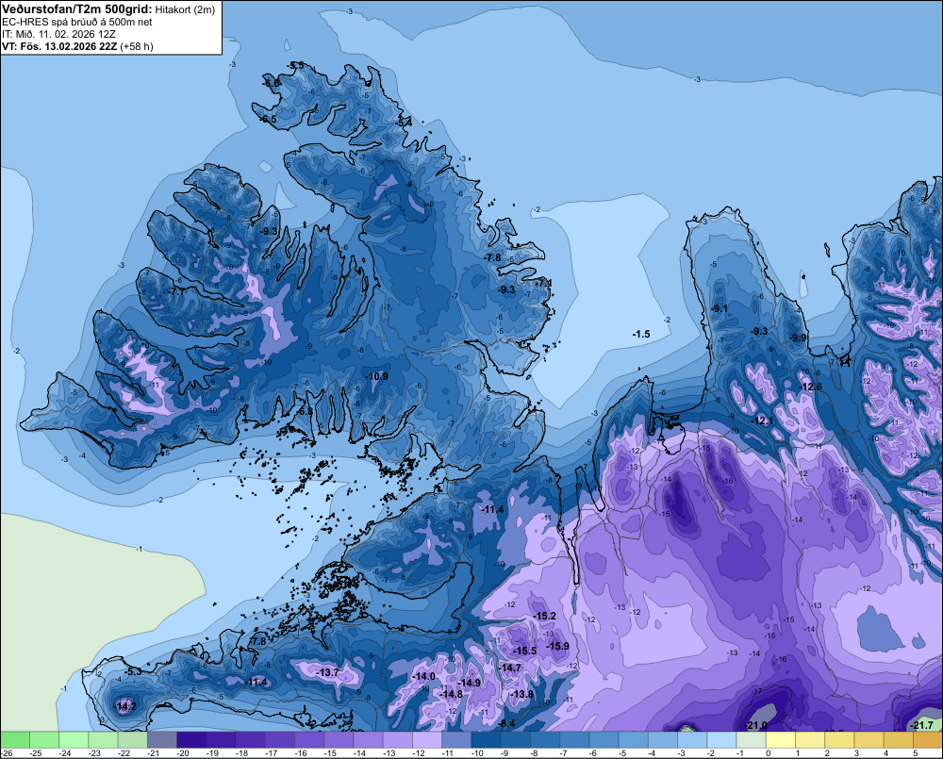Select the -21 grey-blue legend swatch

tap(162, 739)
